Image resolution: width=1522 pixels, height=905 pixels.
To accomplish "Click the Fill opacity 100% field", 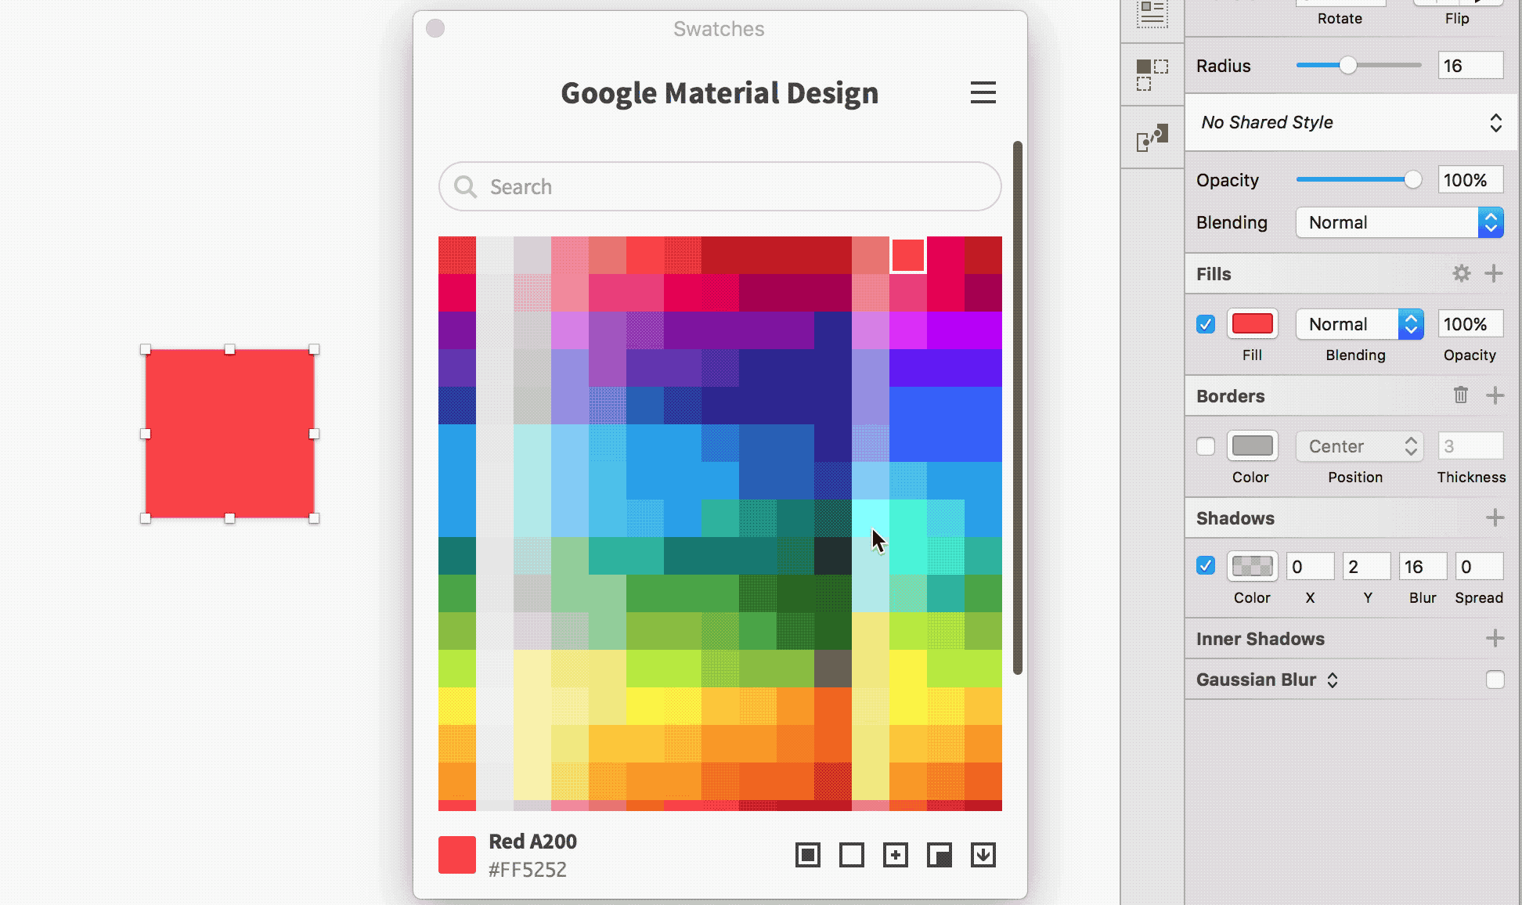I will click(x=1470, y=324).
